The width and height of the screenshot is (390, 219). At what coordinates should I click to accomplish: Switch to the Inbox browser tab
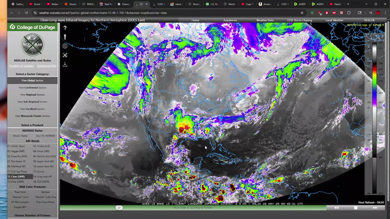click(x=176, y=4)
